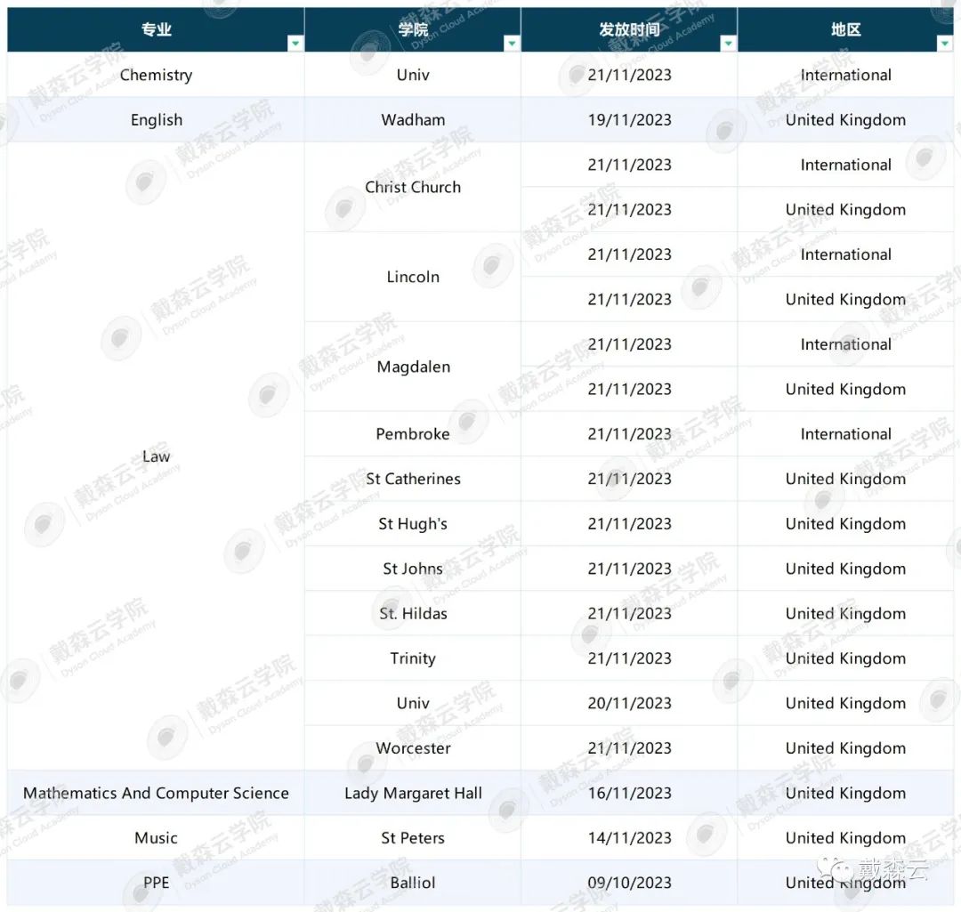Open the 专业 column filter dropdown

click(295, 43)
